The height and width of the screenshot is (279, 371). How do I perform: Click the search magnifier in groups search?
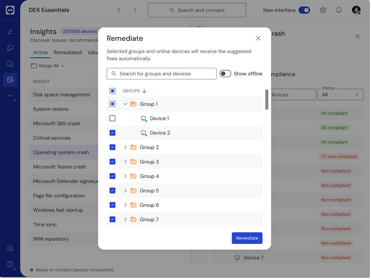(x=114, y=74)
